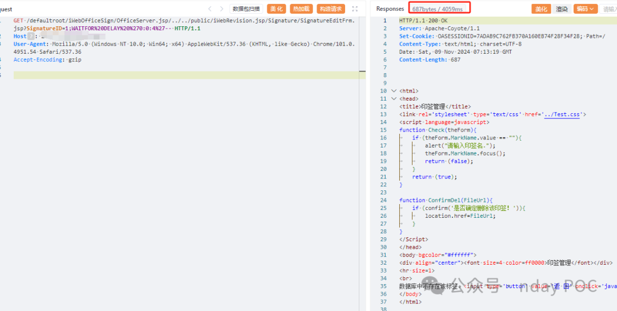This screenshot has height=311, width=617.
Task: Click the User-Agent header name
Action: 30,44
